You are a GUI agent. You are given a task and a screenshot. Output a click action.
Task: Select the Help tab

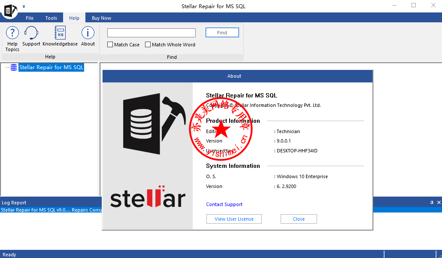tap(74, 18)
